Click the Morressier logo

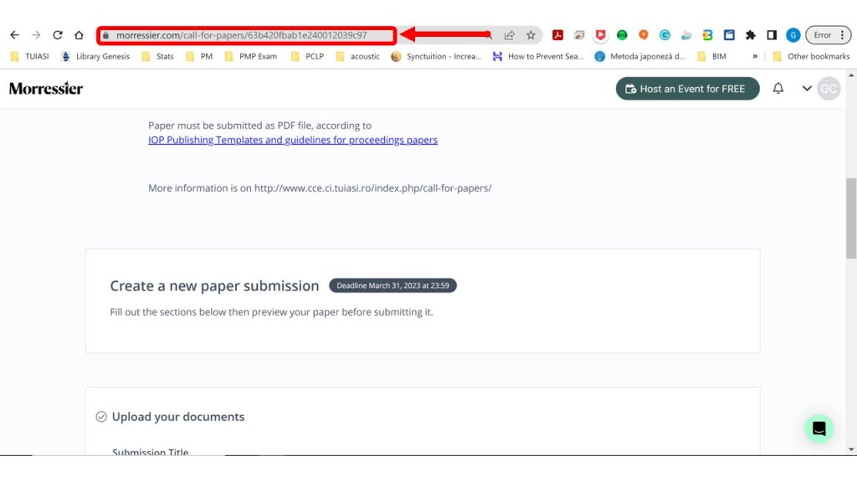click(46, 89)
